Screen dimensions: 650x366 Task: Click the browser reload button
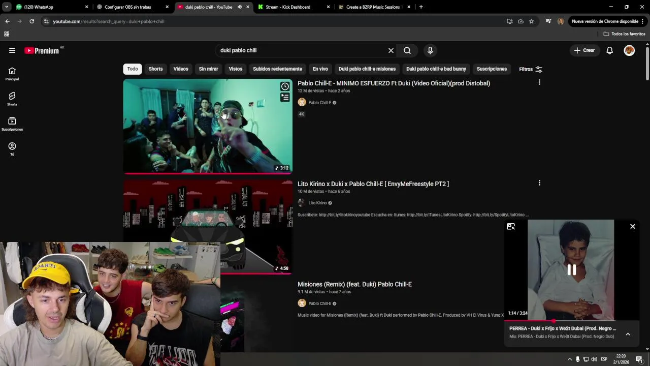[31, 21]
